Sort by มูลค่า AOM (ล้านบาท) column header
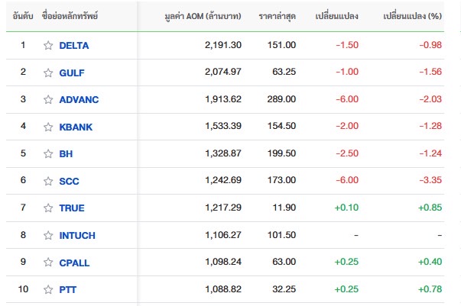Screen dimensions: 461x306 (x=203, y=16)
